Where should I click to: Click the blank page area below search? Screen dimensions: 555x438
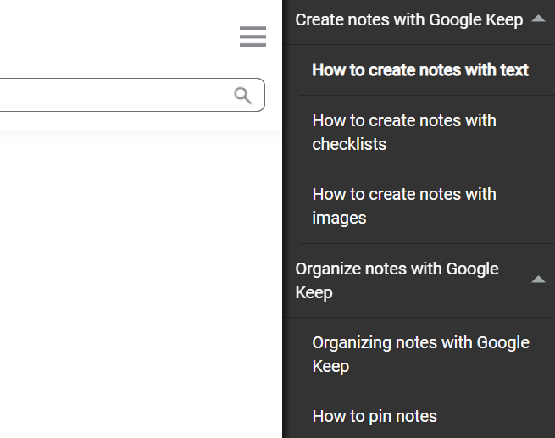[141, 283]
